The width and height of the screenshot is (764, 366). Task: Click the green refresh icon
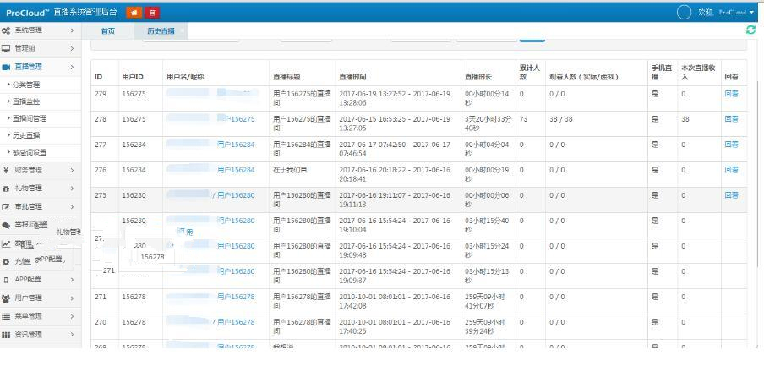(x=750, y=30)
